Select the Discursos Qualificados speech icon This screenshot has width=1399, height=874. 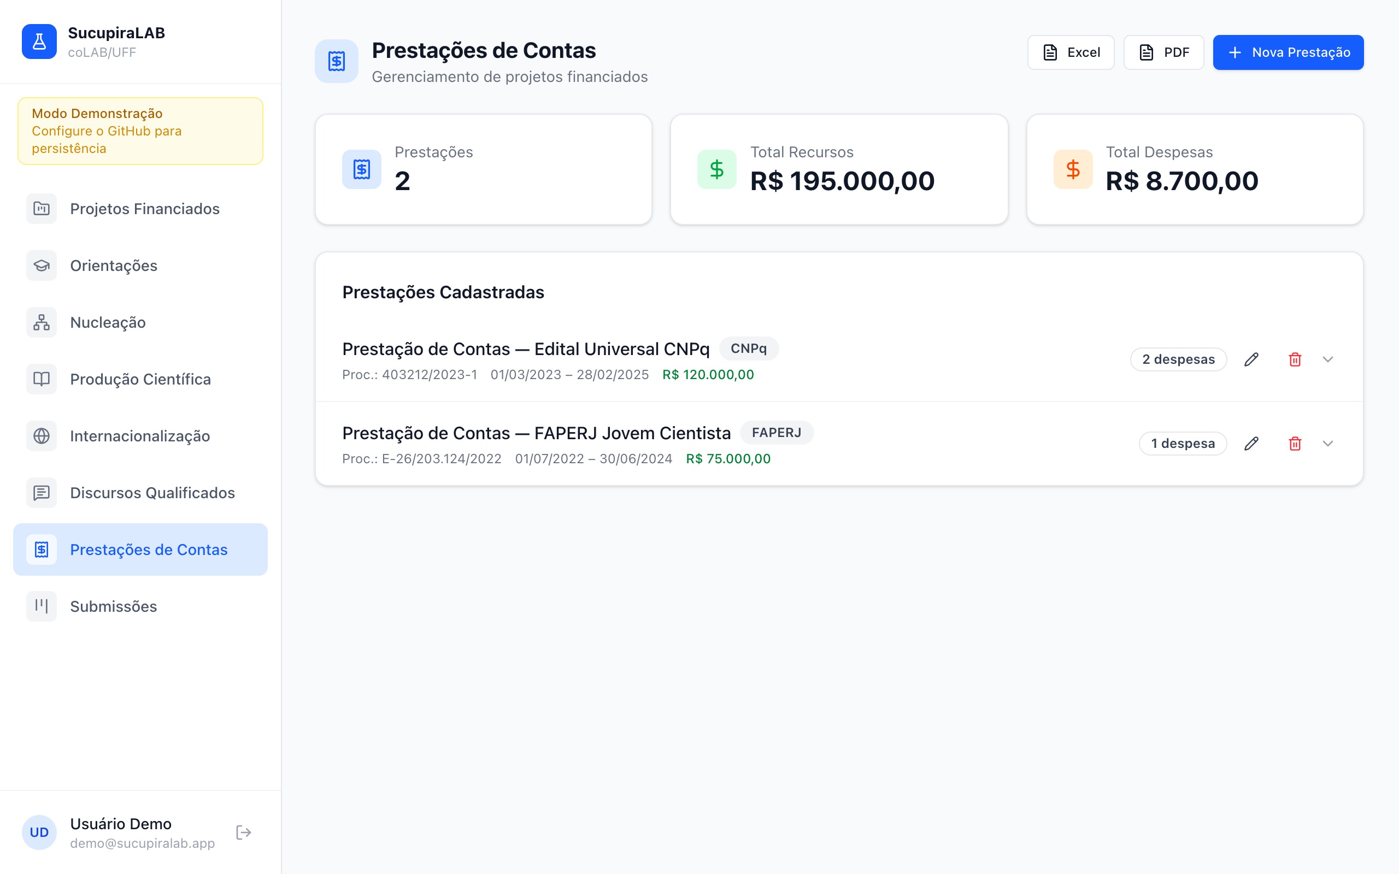pos(41,493)
